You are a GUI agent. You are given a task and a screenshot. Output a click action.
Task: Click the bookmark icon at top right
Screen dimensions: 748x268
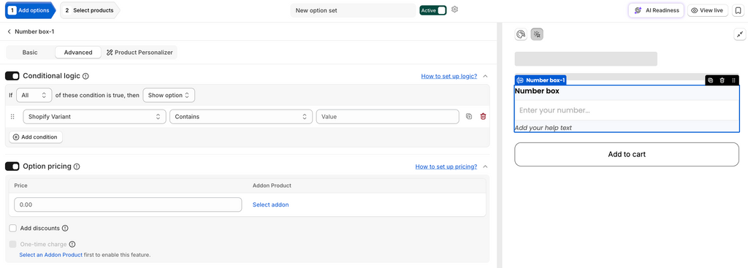[x=737, y=10]
